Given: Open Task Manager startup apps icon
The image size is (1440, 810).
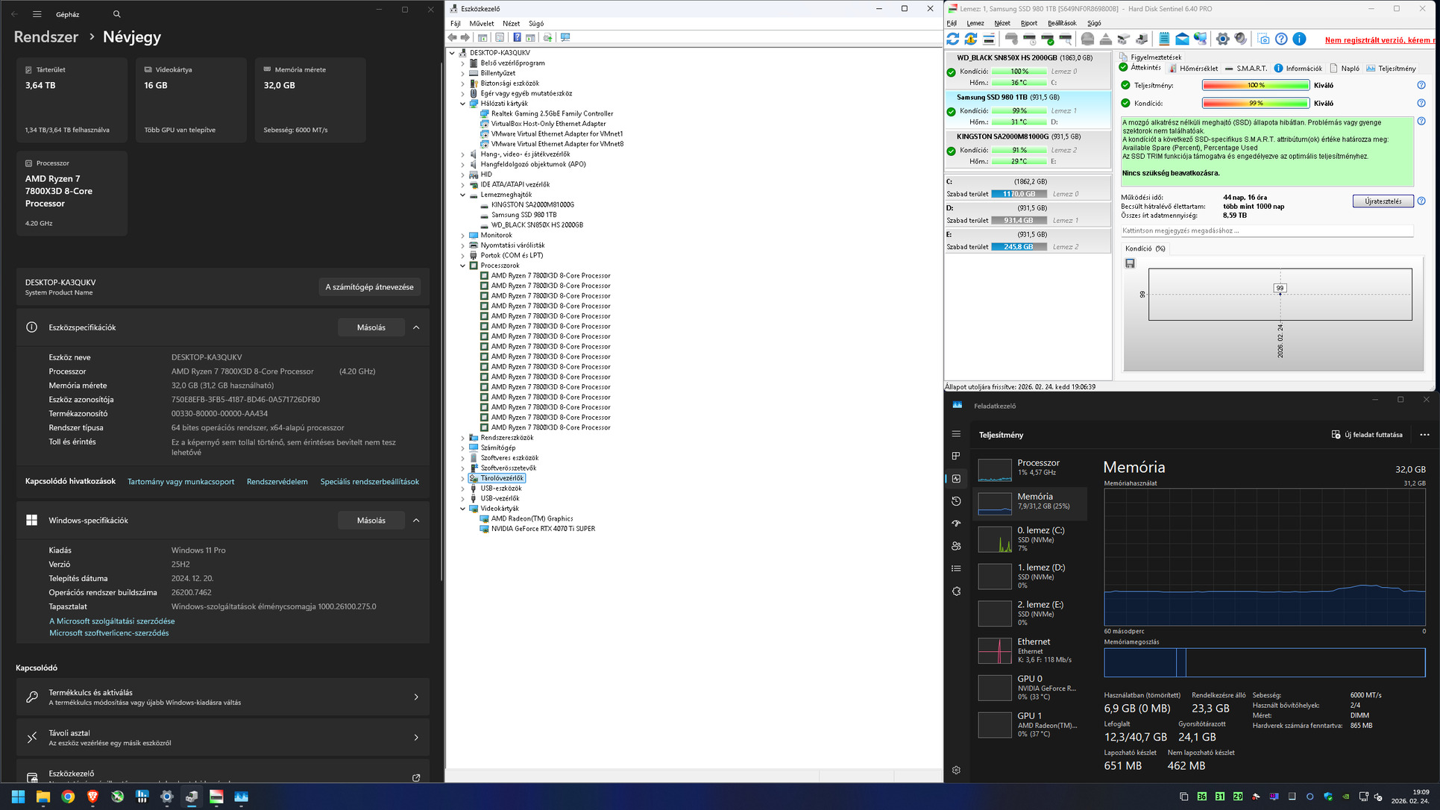Looking at the screenshot, I should click(956, 524).
